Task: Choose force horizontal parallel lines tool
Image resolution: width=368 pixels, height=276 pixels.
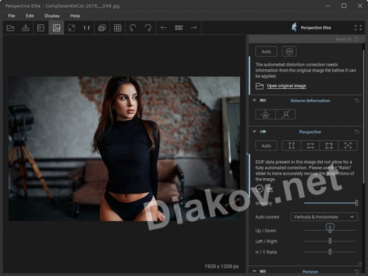Action: click(x=310, y=146)
